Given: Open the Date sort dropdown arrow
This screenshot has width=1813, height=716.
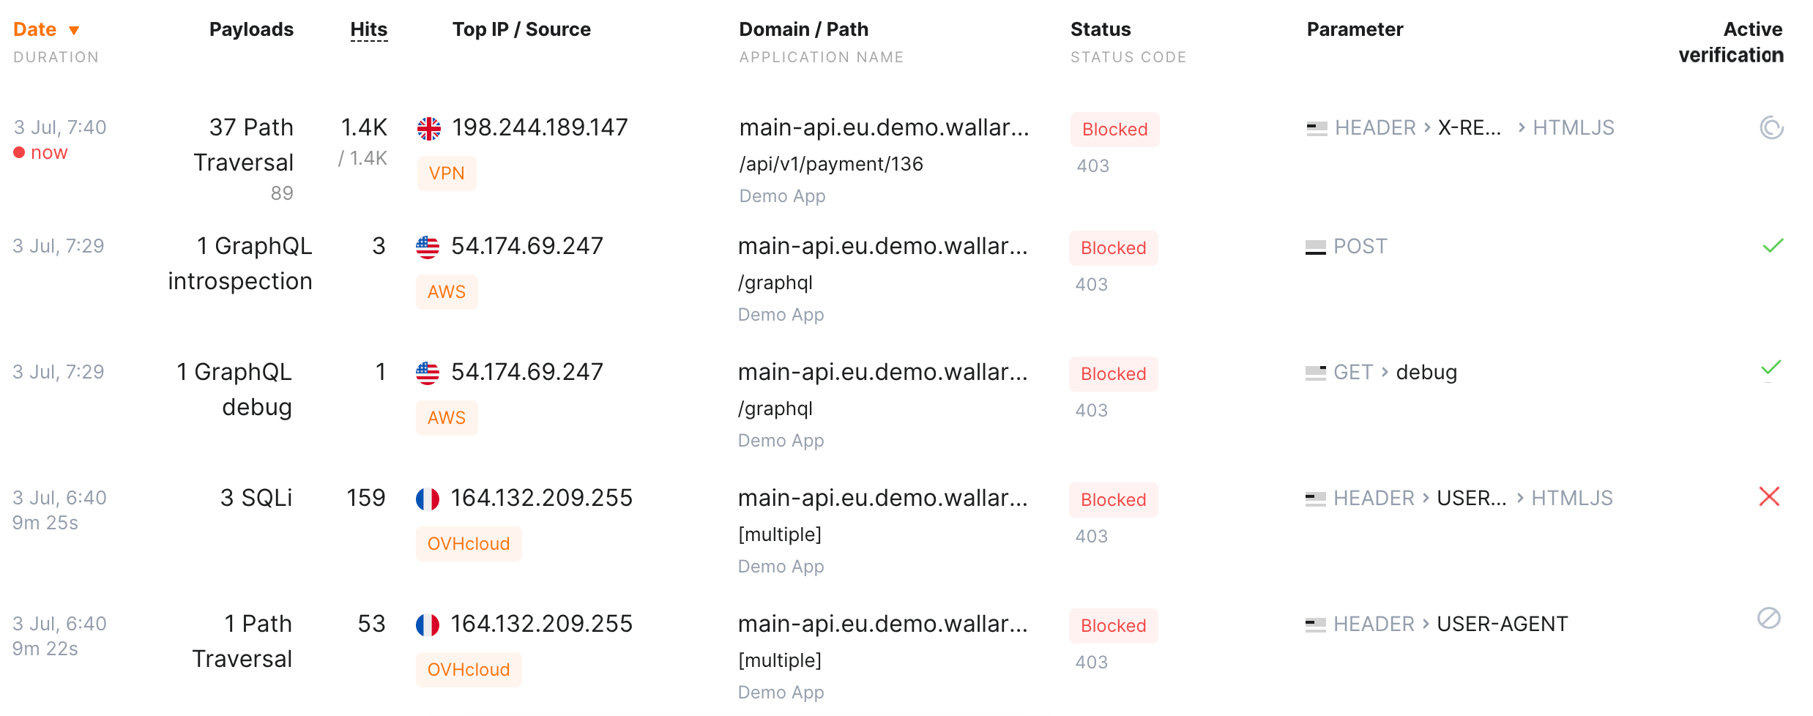Looking at the screenshot, I should click(x=73, y=29).
